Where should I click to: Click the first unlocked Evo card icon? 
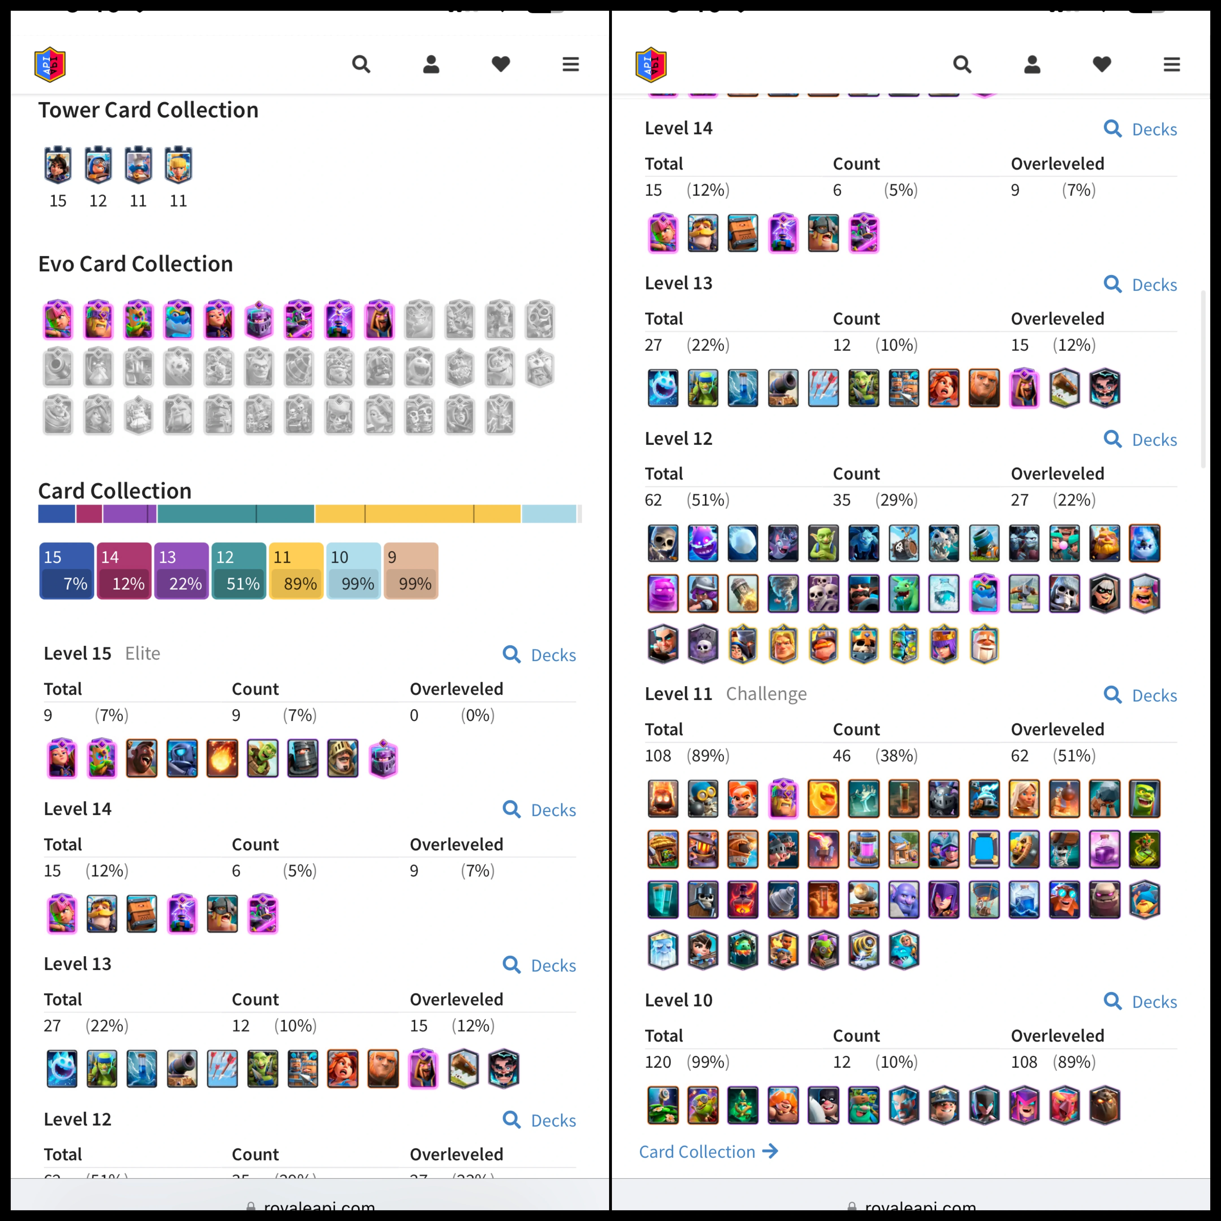(x=58, y=320)
